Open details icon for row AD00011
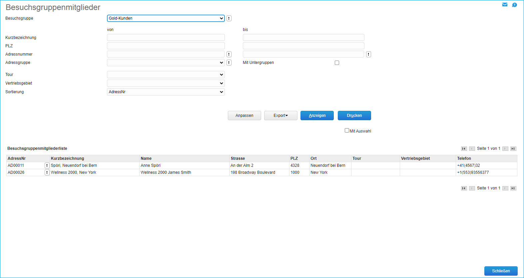 coord(47,165)
